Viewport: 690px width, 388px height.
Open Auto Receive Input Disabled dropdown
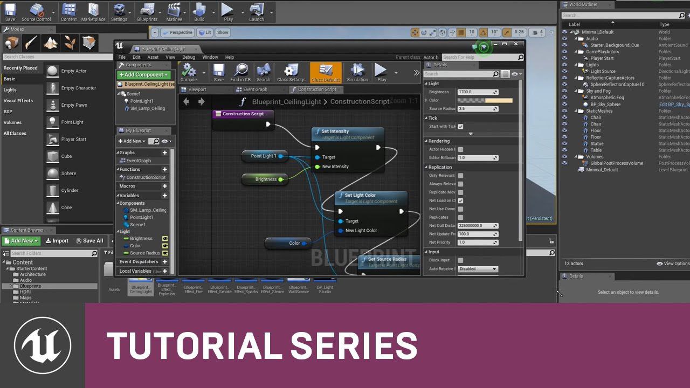tap(478, 269)
